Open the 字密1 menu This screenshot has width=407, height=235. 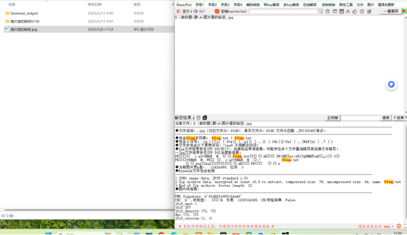(x=199, y=4)
